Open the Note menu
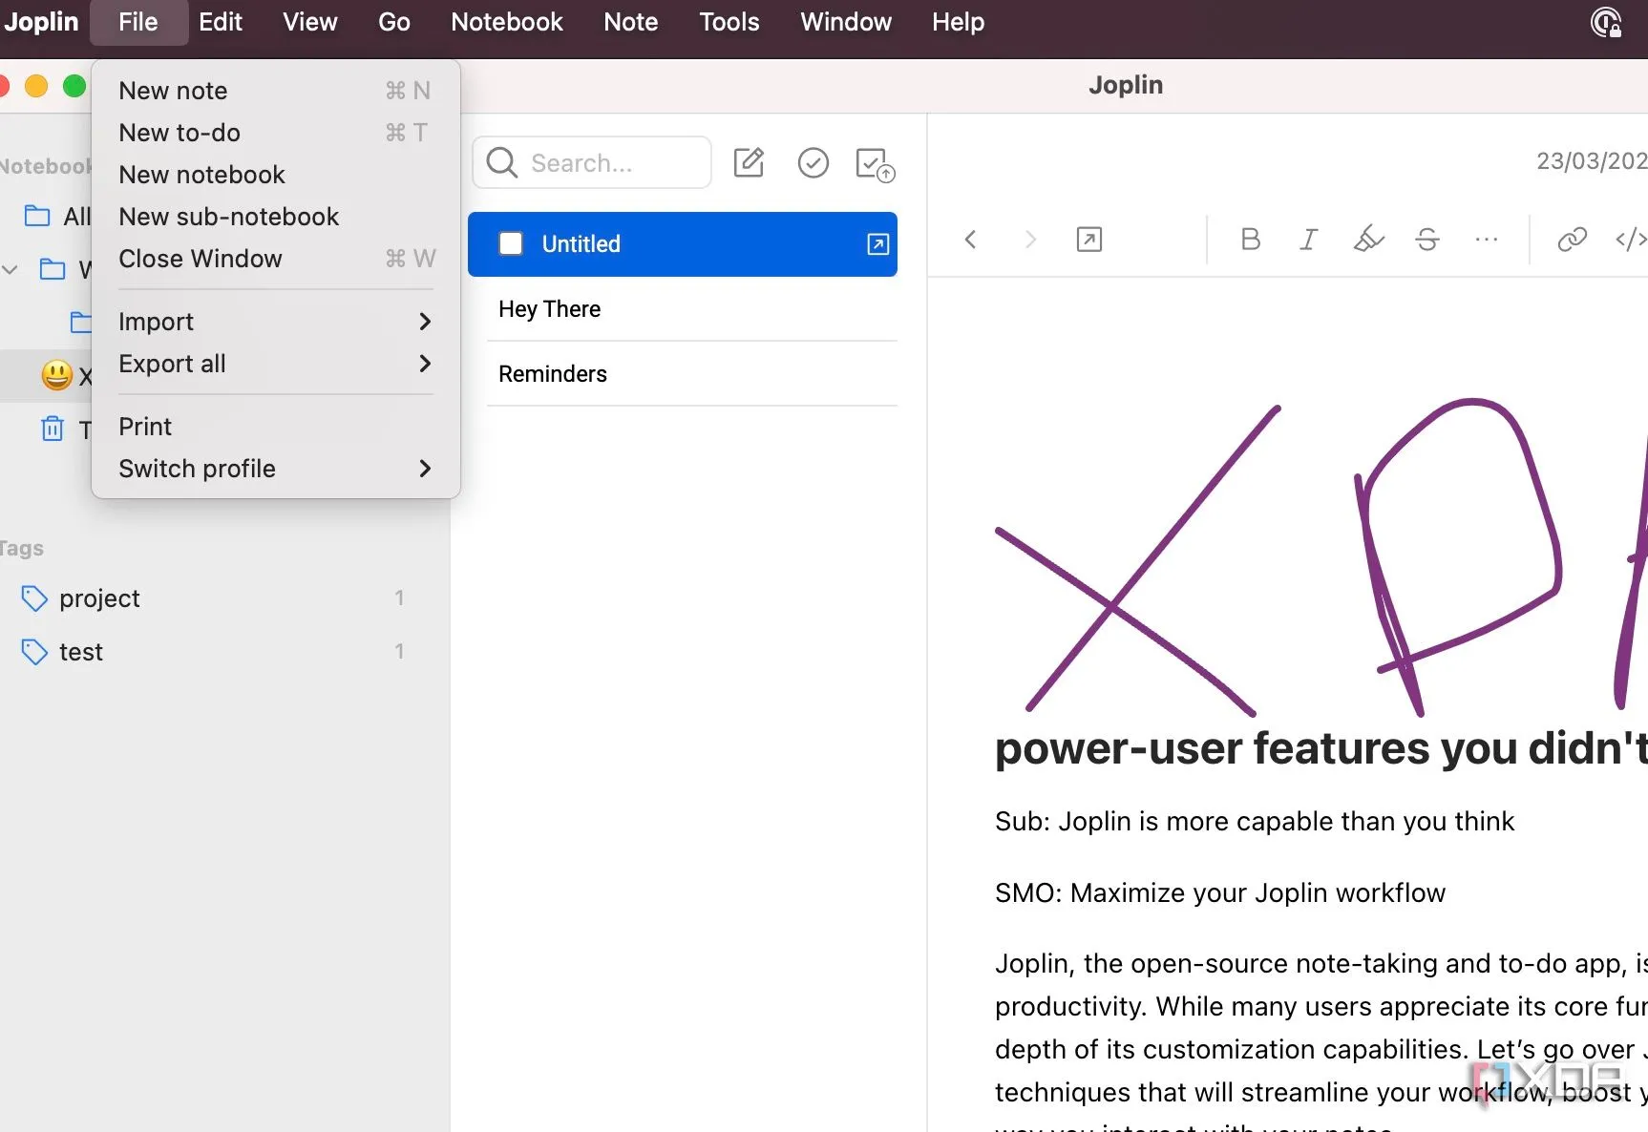 [x=630, y=22]
